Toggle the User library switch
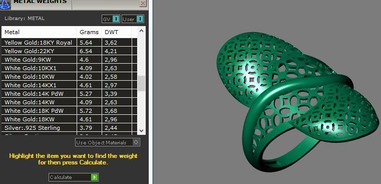Image resolution: width=381 pixels, height=184 pixels. tap(133, 19)
